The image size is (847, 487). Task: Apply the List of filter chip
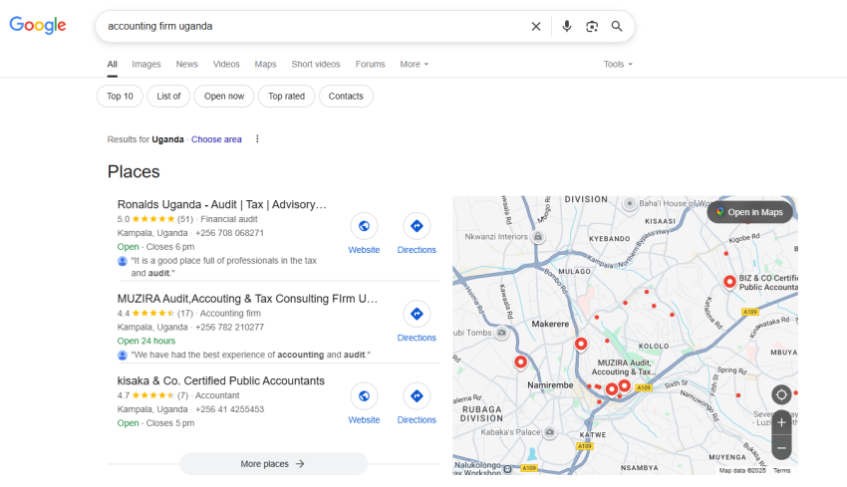[x=168, y=96]
